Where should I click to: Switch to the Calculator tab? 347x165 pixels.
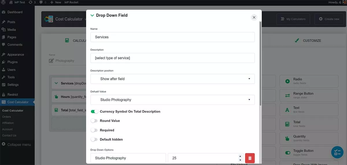click(x=76, y=41)
